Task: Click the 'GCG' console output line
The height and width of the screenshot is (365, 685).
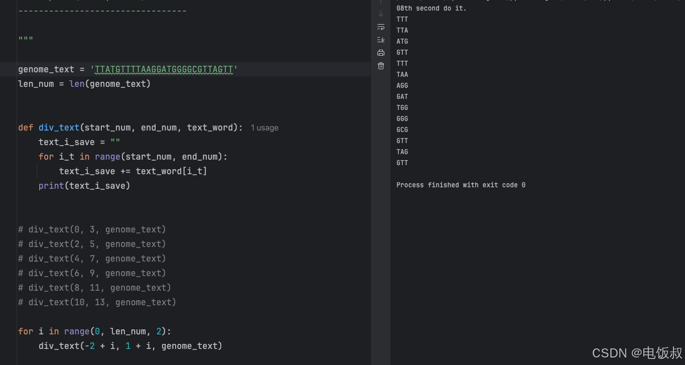Action: (402, 130)
